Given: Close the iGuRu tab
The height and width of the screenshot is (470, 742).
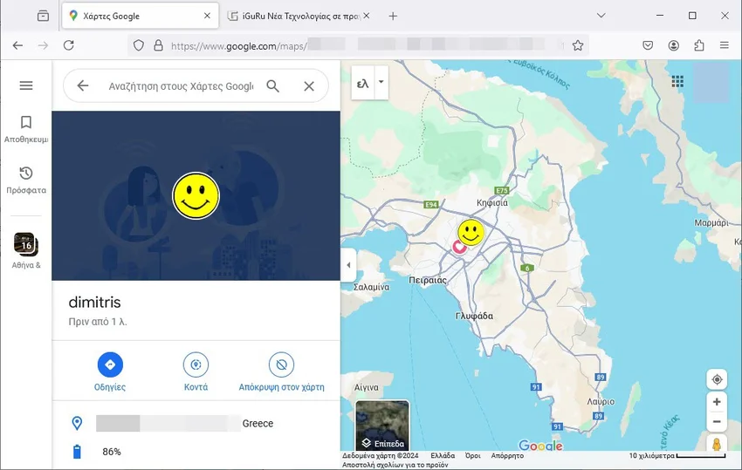Looking at the screenshot, I should click(367, 16).
